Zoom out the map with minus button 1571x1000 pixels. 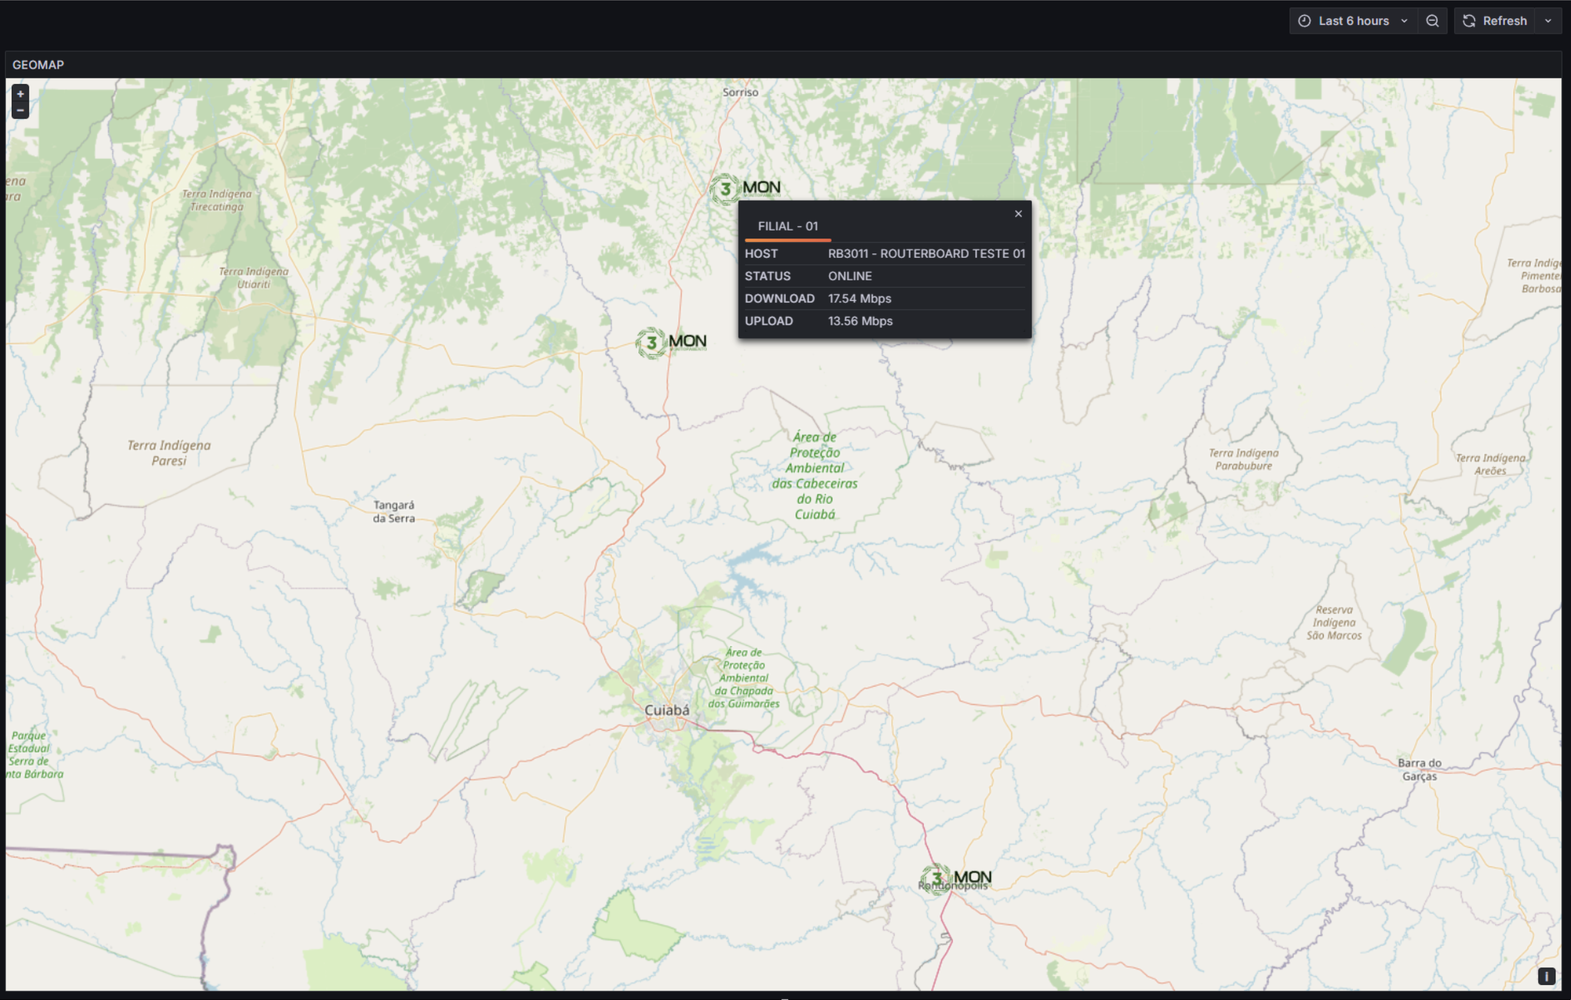tap(20, 110)
